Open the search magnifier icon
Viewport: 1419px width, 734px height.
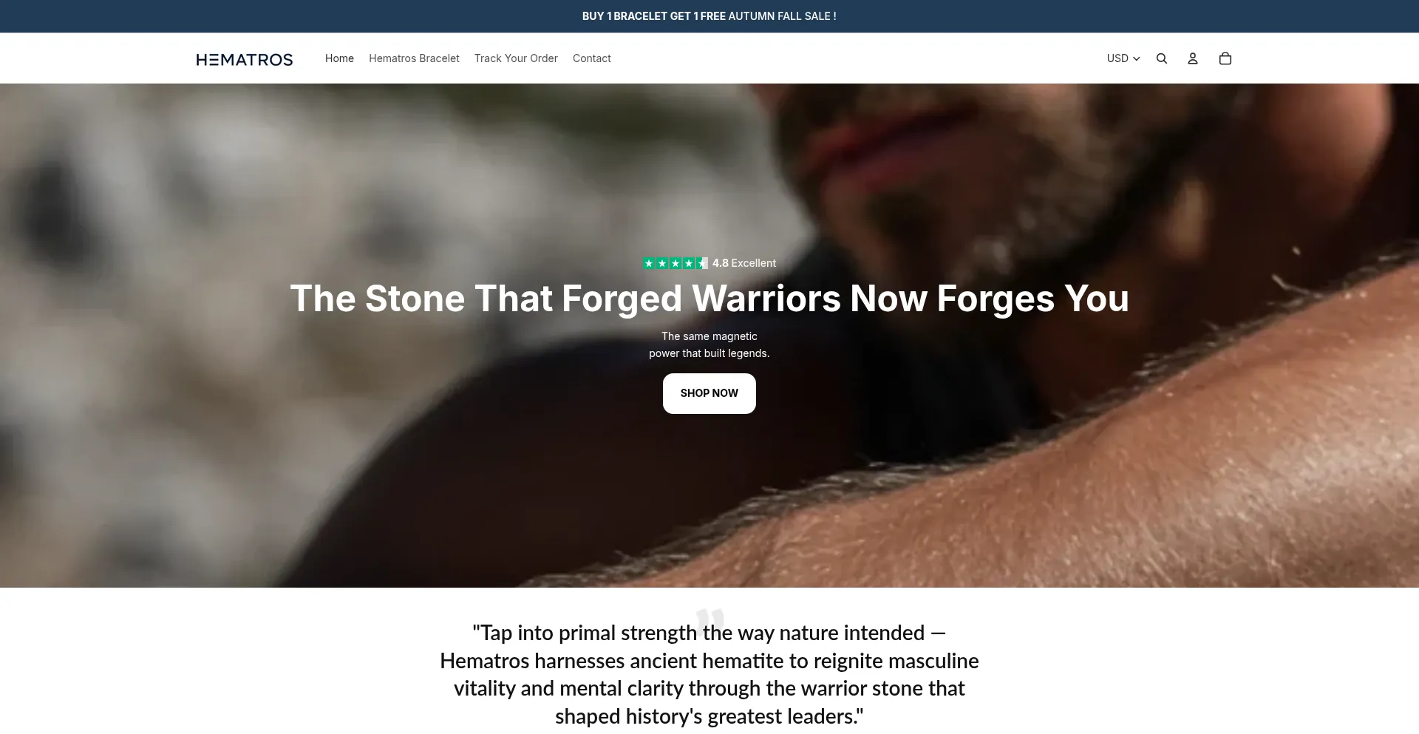coord(1161,58)
